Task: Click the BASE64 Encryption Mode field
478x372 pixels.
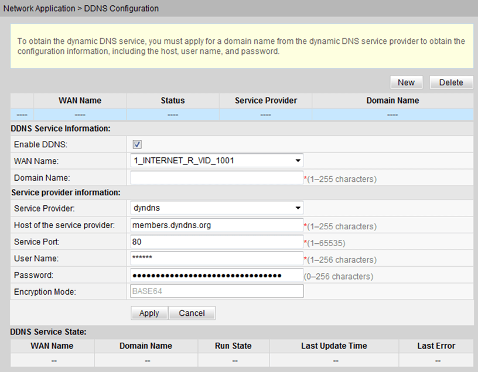Action: [x=217, y=291]
